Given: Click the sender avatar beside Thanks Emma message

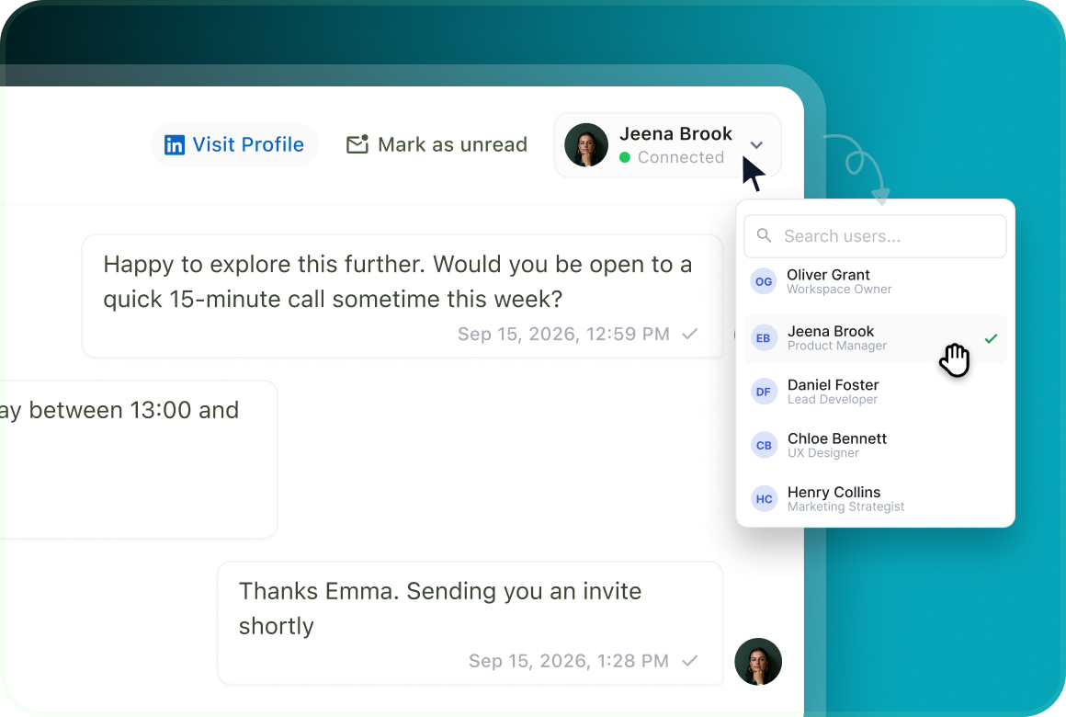Looking at the screenshot, I should click(x=758, y=661).
